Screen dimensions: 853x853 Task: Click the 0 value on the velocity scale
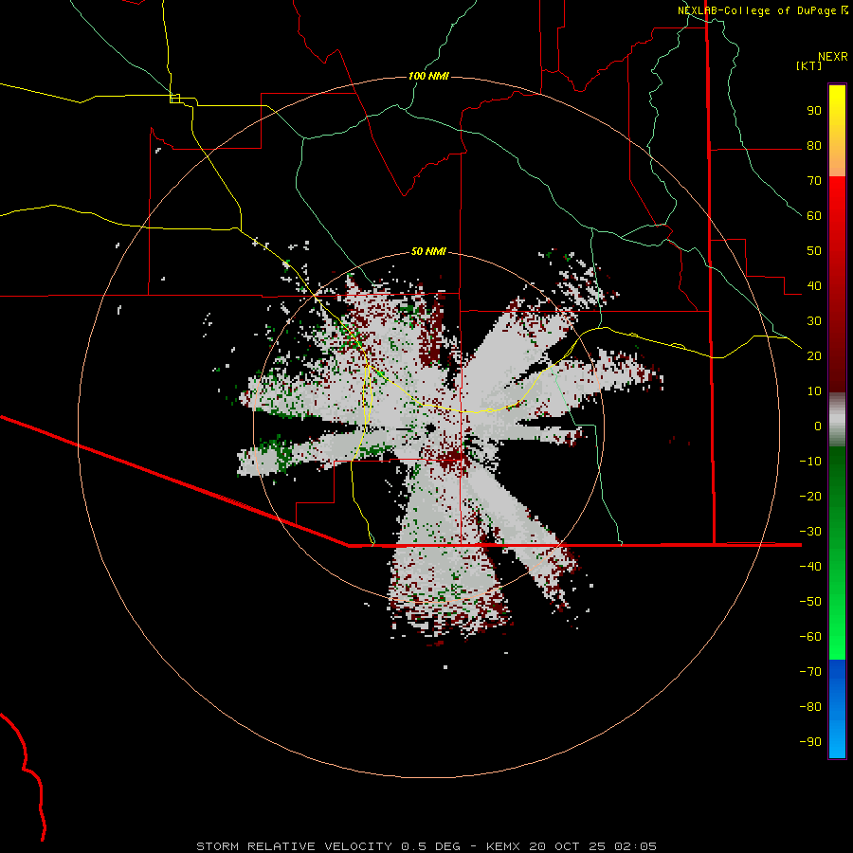point(818,426)
